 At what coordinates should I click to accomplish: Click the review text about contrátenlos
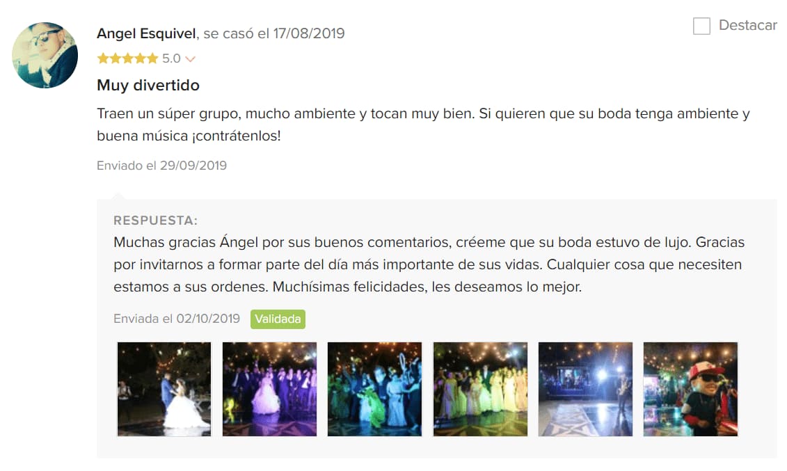(423, 125)
